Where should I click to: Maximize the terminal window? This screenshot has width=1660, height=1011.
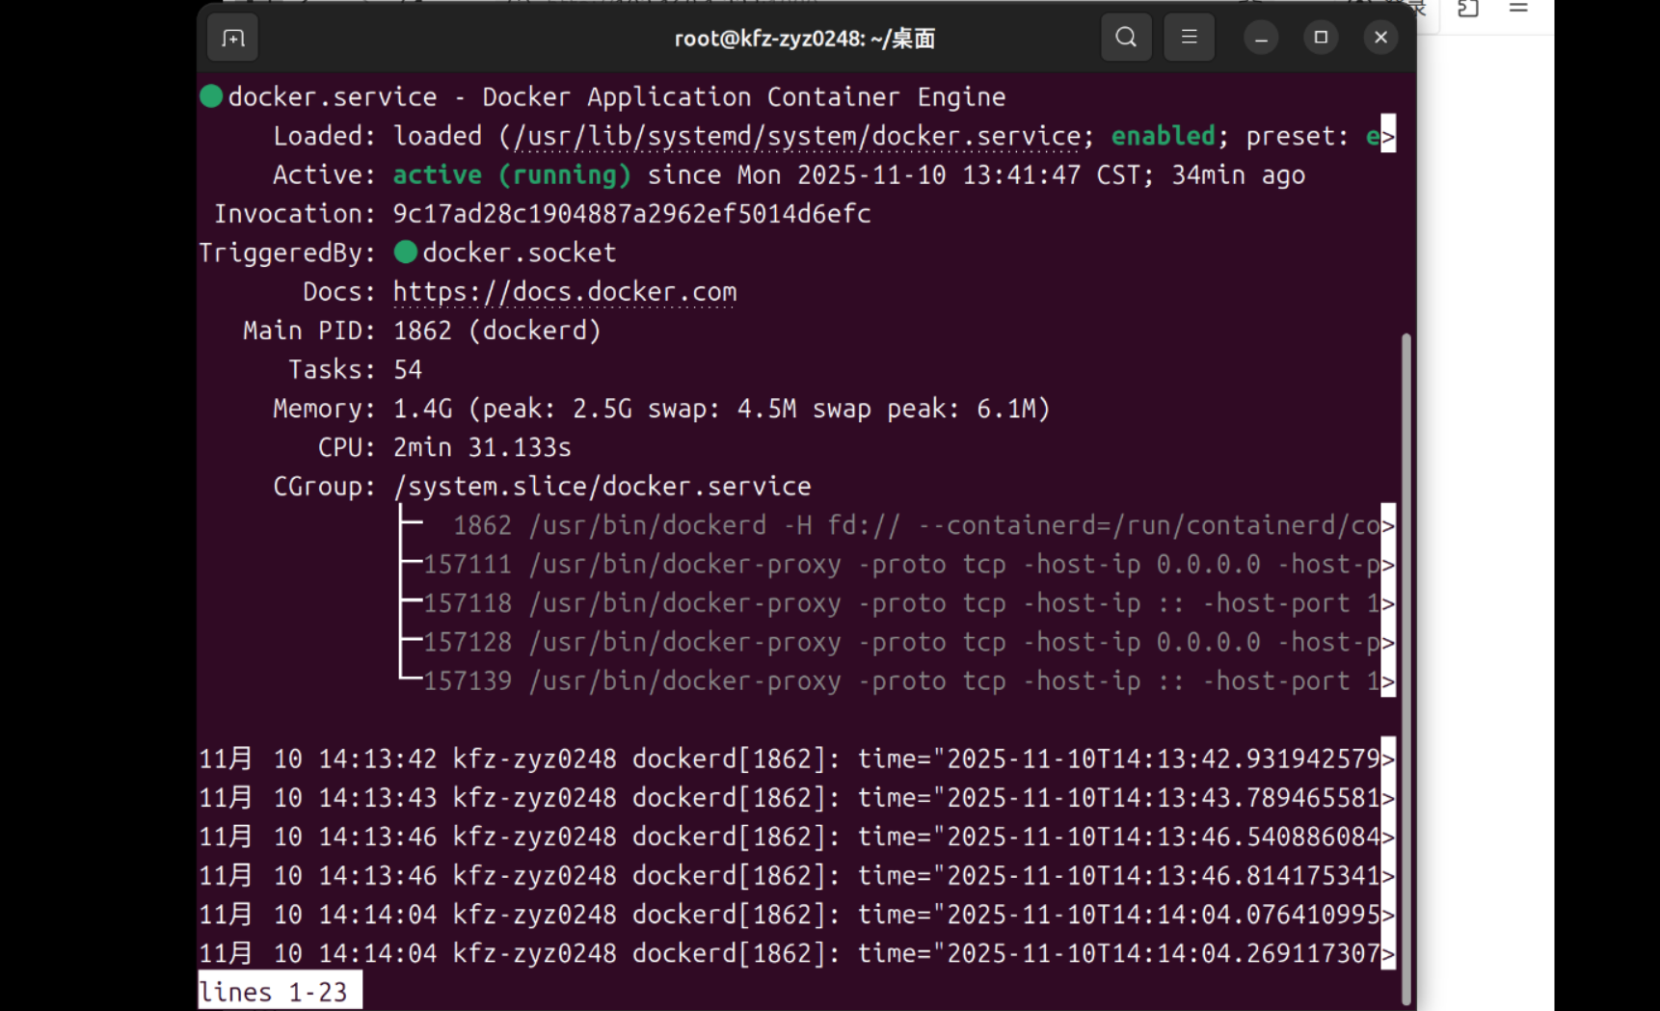tap(1321, 38)
